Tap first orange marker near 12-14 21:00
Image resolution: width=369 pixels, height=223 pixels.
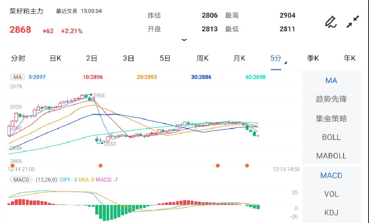tap(13, 165)
